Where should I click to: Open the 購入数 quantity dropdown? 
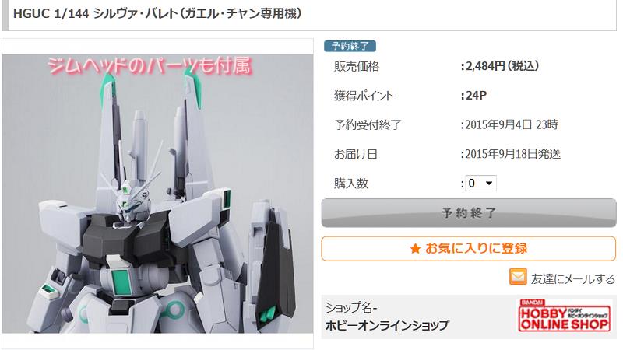pyautogui.click(x=480, y=183)
